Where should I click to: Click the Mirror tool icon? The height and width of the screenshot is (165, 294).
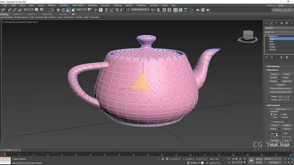click(153, 10)
